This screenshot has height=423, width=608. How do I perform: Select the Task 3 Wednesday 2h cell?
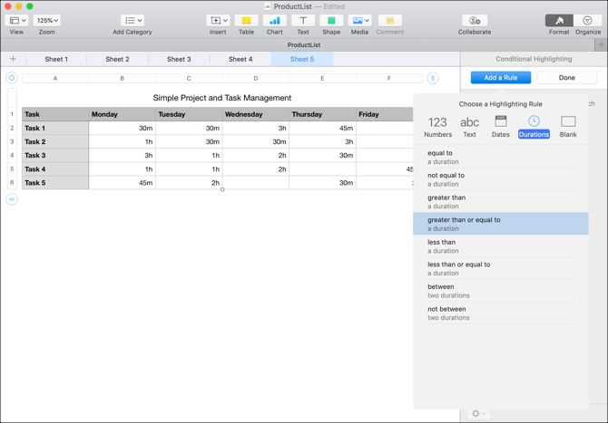click(256, 155)
